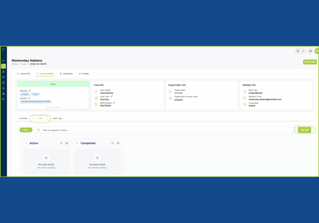Click the Case Owner person icon
The width and height of the screenshot is (319, 223).
point(96,92)
